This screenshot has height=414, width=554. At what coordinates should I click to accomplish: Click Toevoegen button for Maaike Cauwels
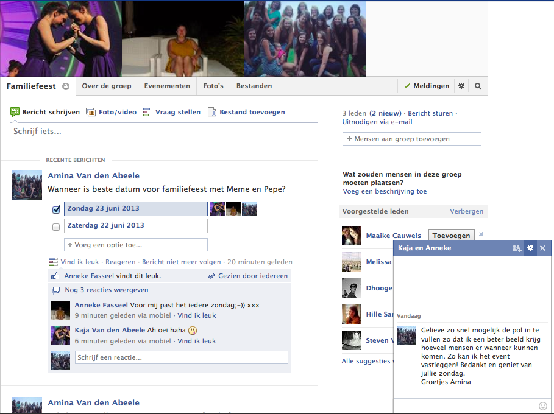(451, 236)
